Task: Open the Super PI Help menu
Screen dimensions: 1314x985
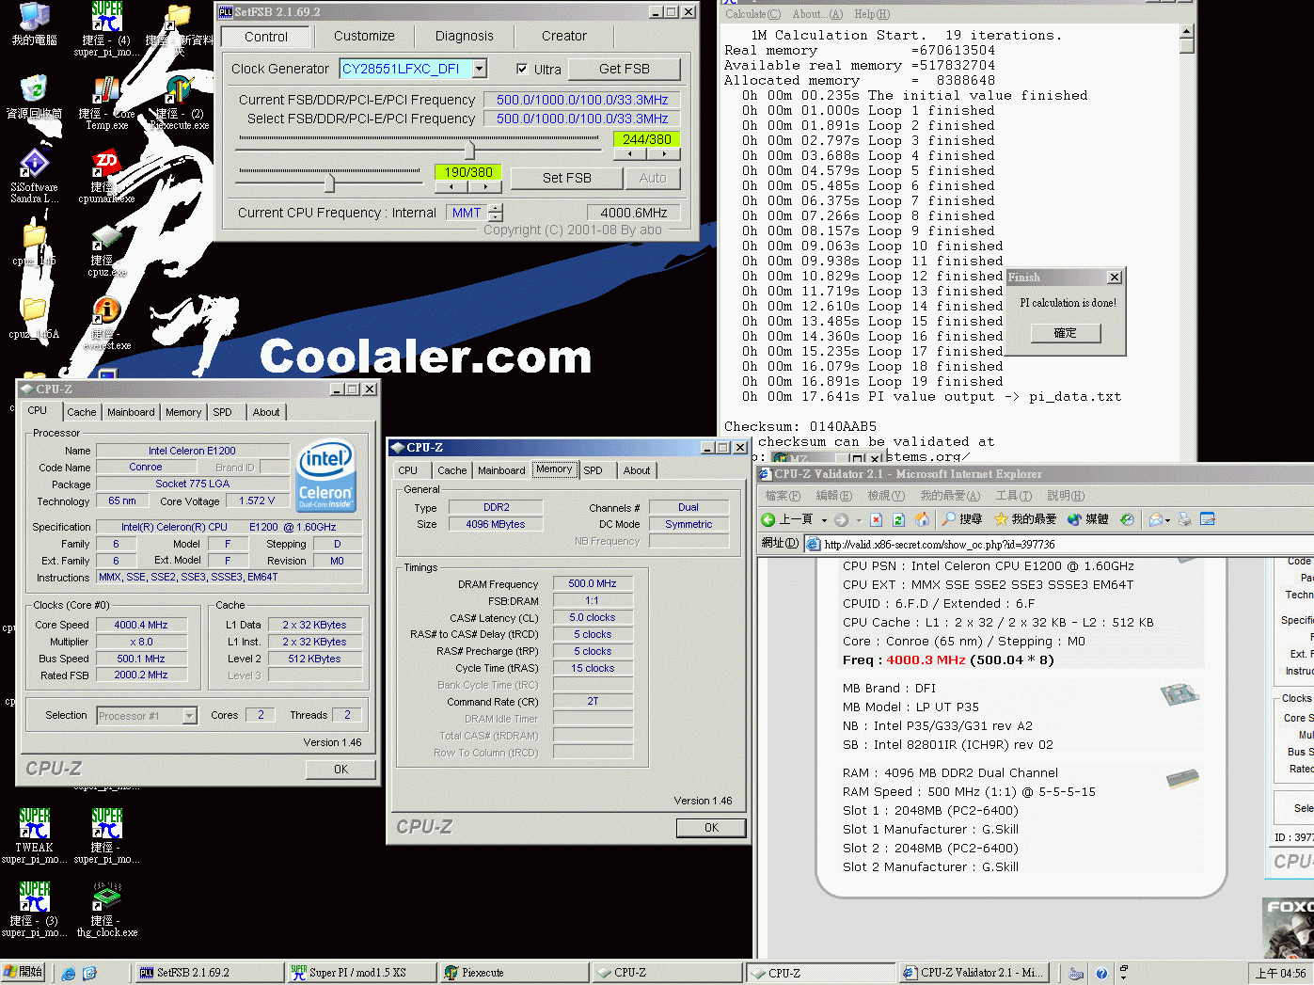Action: [871, 14]
